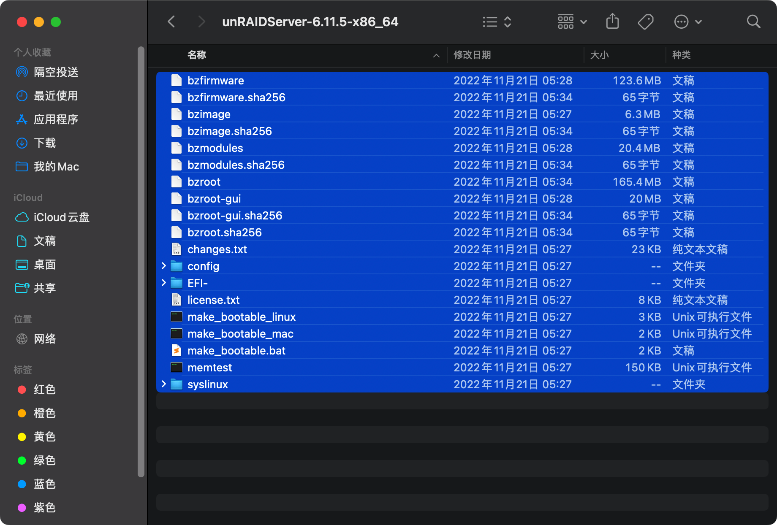This screenshot has height=525, width=777.
Task: Click the yellow minimize window button
Action: [39, 22]
